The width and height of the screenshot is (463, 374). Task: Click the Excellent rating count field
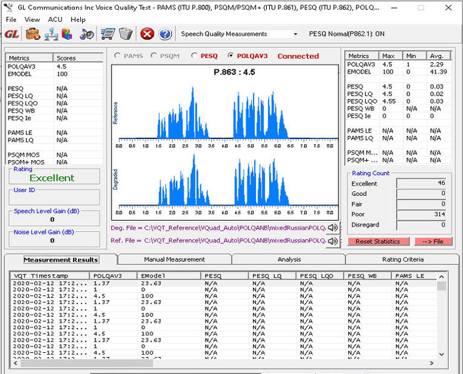tap(421, 183)
